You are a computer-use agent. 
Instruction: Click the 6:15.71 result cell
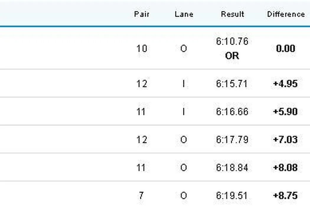pyautogui.click(x=232, y=84)
